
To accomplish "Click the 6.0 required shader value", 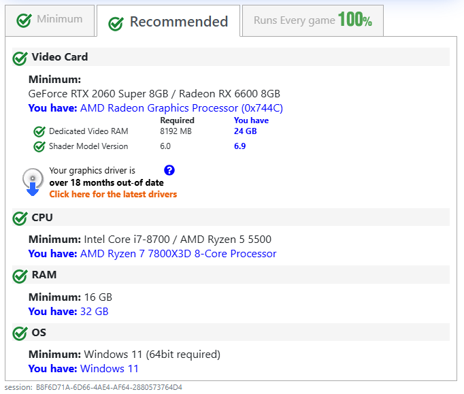I will (165, 146).
